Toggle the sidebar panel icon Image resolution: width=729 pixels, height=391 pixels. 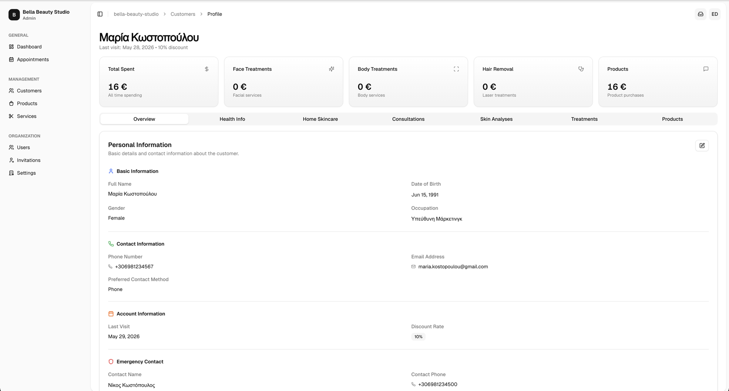(100, 14)
